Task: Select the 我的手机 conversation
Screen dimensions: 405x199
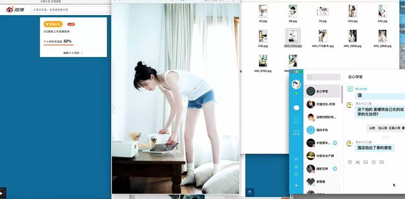Action: point(323,130)
